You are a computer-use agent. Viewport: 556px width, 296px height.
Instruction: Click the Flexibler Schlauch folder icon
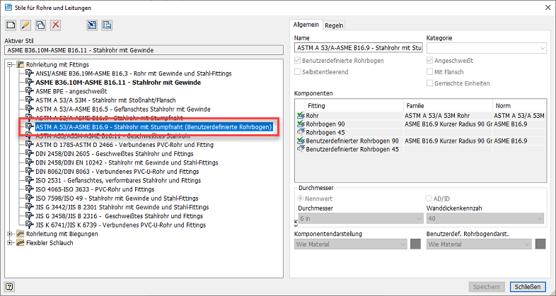21,243
